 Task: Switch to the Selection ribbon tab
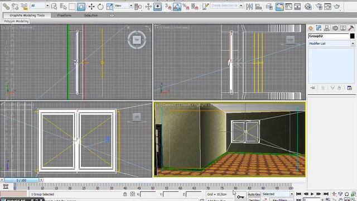(91, 15)
